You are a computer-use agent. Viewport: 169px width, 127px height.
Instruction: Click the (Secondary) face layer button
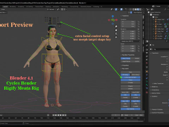pos(136,75)
